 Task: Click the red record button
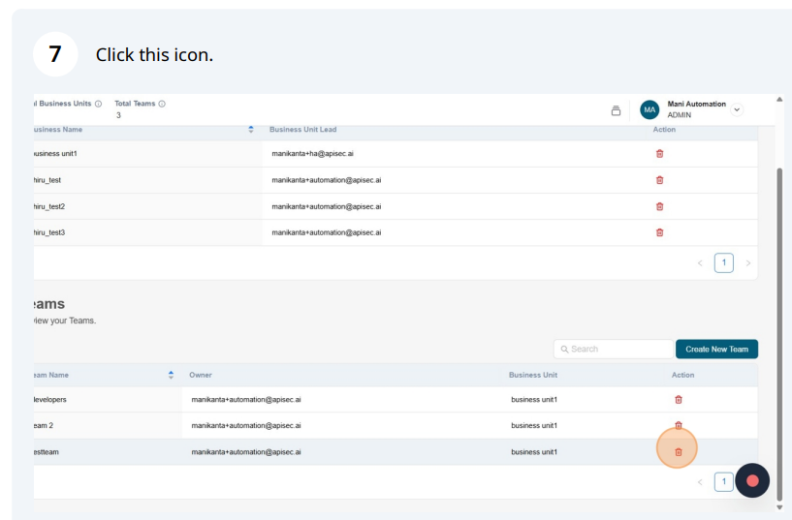click(752, 480)
